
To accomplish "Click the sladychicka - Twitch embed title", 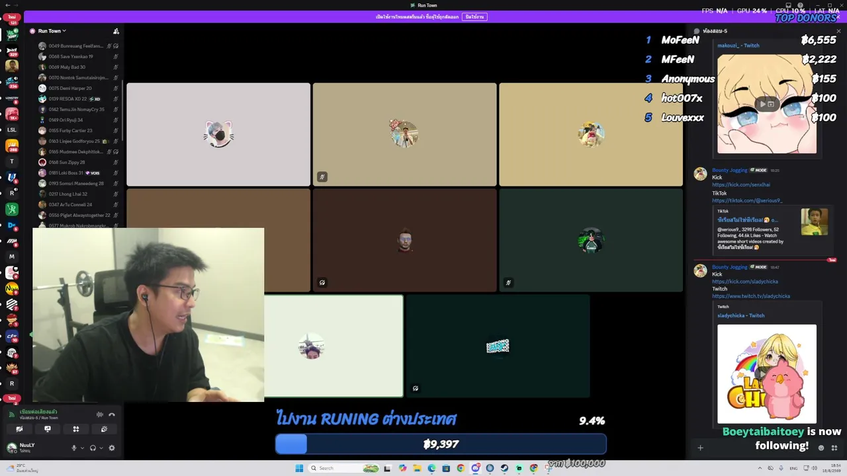I will coord(741,315).
